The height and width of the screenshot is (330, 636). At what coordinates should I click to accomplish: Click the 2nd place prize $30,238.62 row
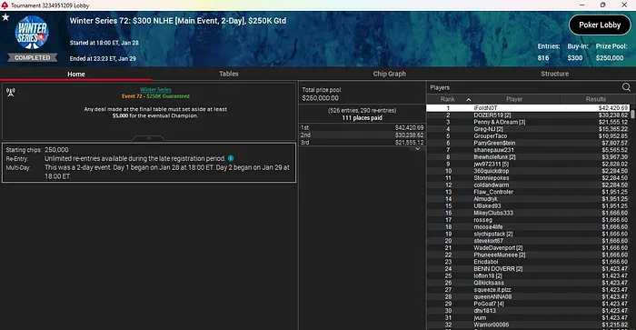click(x=362, y=135)
